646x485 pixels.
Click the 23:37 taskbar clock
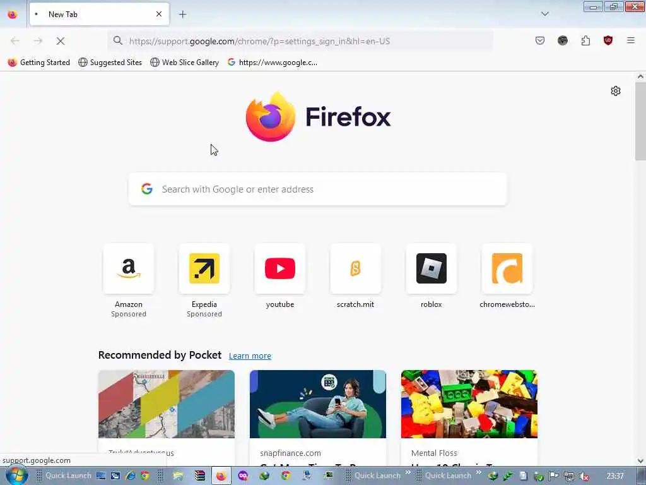[x=614, y=476]
